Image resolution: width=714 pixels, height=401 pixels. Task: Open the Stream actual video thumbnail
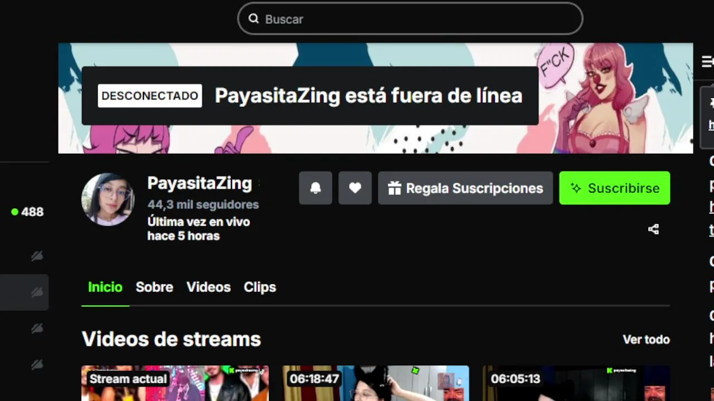[175, 383]
